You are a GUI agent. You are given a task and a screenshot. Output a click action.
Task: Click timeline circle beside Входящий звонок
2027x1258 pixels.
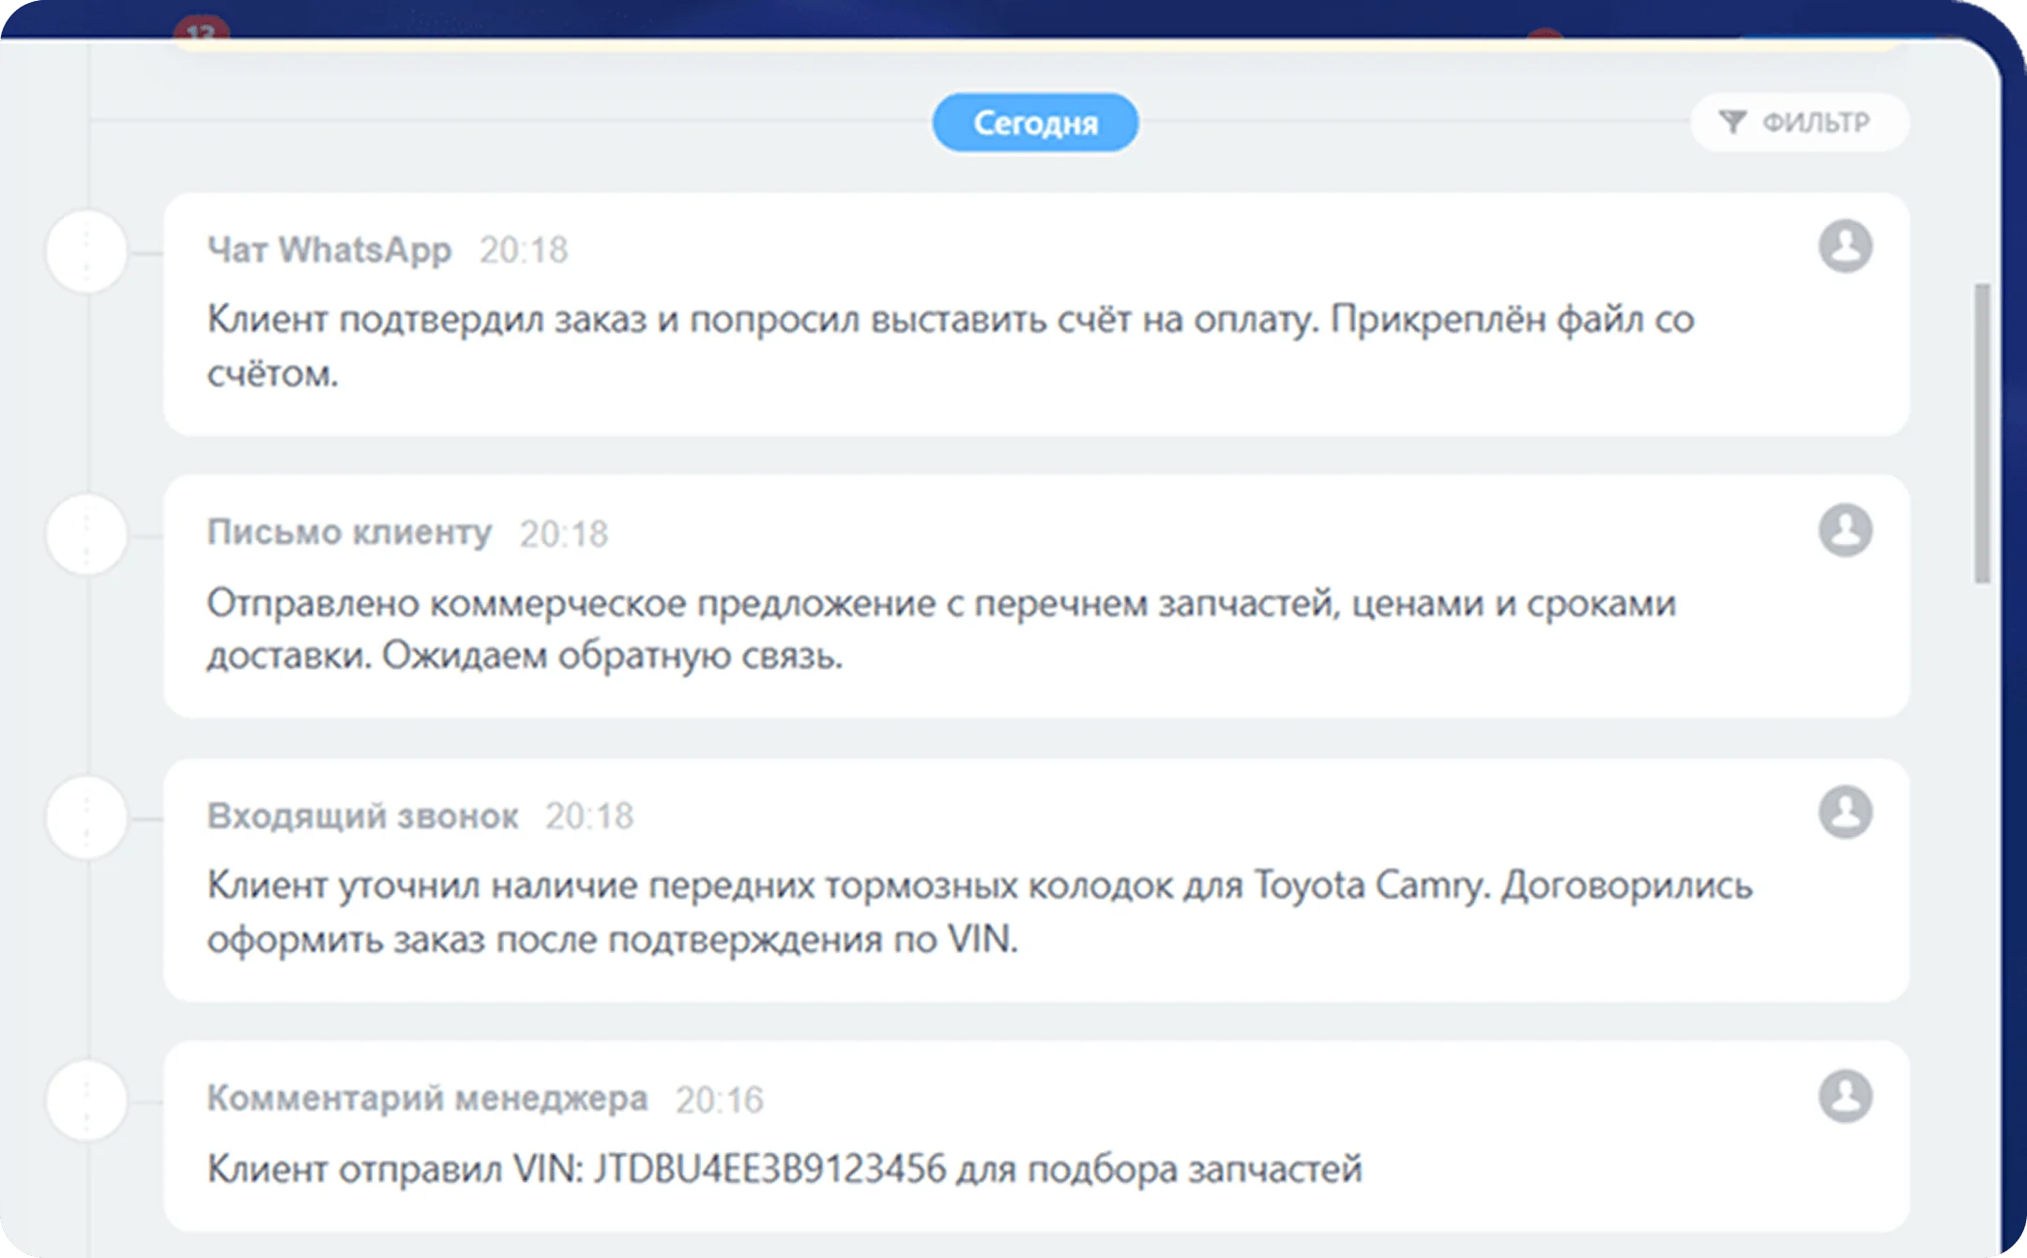click(x=86, y=817)
